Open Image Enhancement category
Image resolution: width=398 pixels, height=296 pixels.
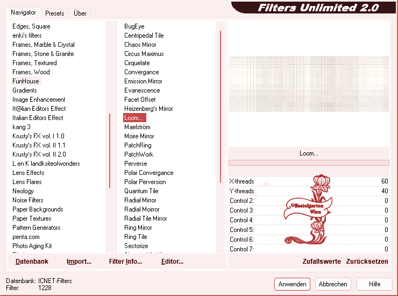[39, 100]
